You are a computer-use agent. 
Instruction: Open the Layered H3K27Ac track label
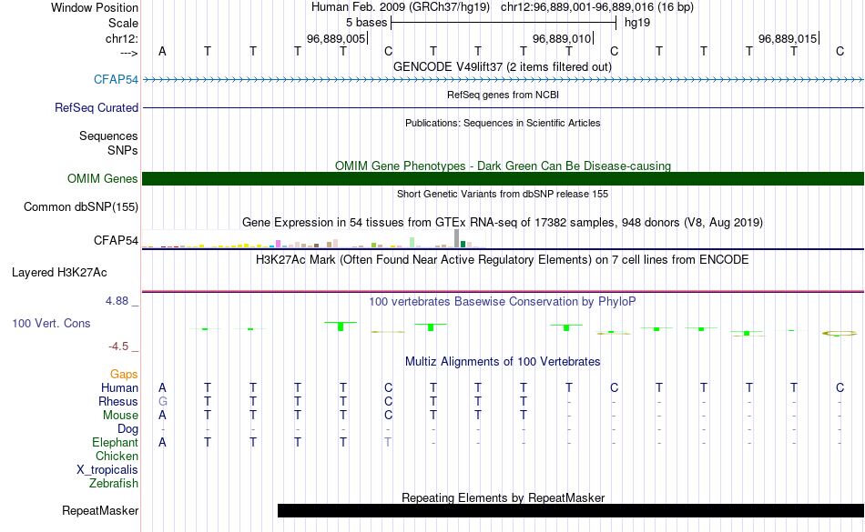tap(59, 272)
